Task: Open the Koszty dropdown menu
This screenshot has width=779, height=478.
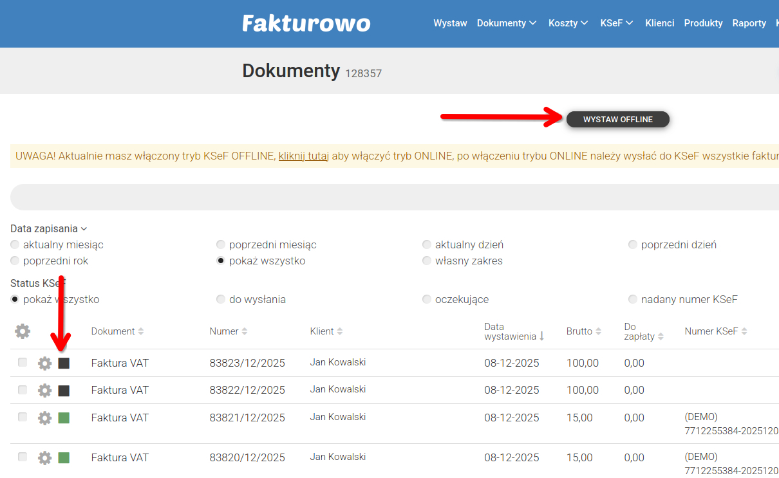Action: point(568,23)
